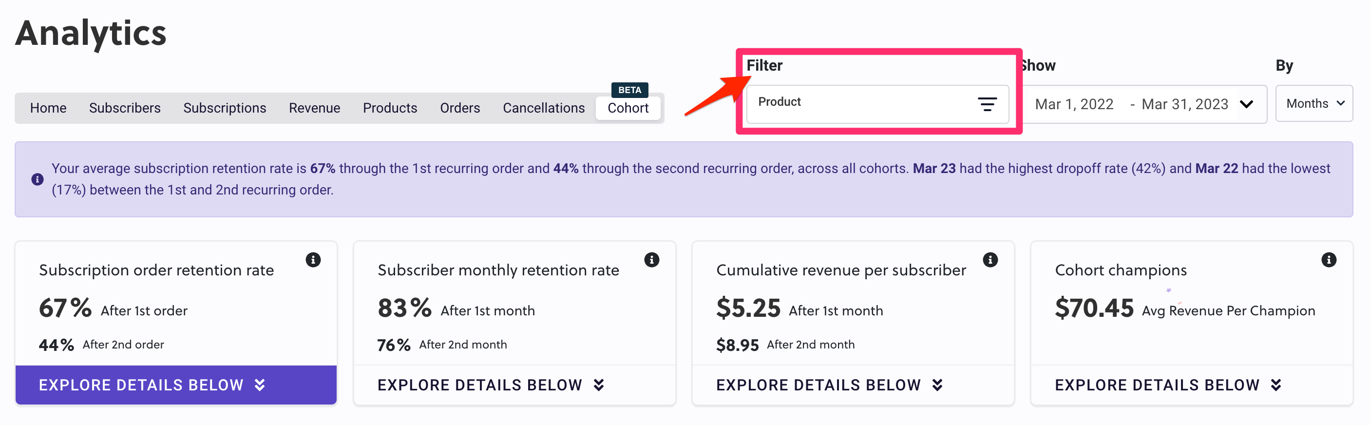Click double chevron under Cohort champions
1370x425 pixels.
pyautogui.click(x=1276, y=385)
